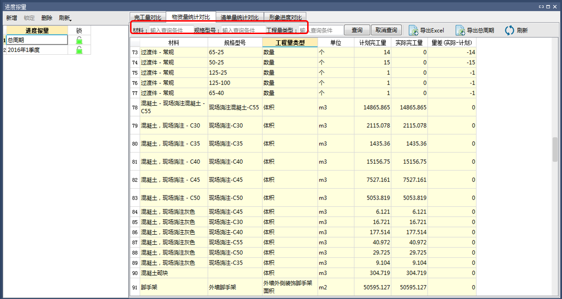Click the 量差(实际-计划) column header
Image resolution: width=562 pixels, height=299 pixels.
(452, 43)
